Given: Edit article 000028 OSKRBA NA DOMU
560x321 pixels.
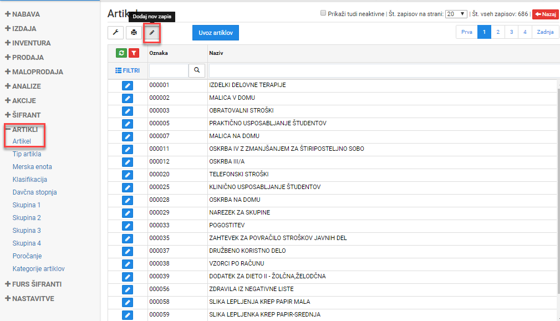Looking at the screenshot, I should point(128,200).
